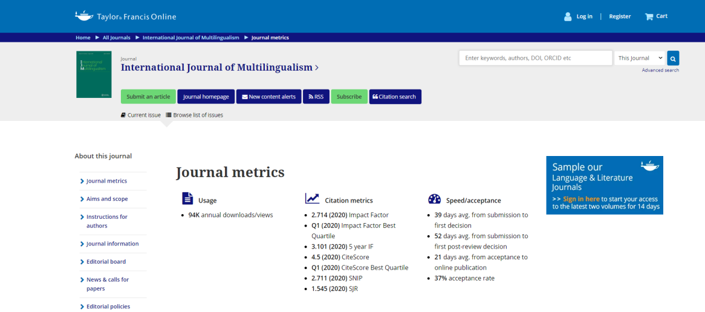The image size is (705, 312).
Task: Open the RSS feed button
Action: 316,97
